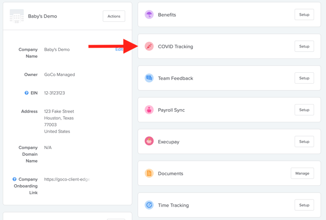The height and width of the screenshot is (220, 326).
Task: Click Setup for Time Tracking
Action: click(x=304, y=205)
